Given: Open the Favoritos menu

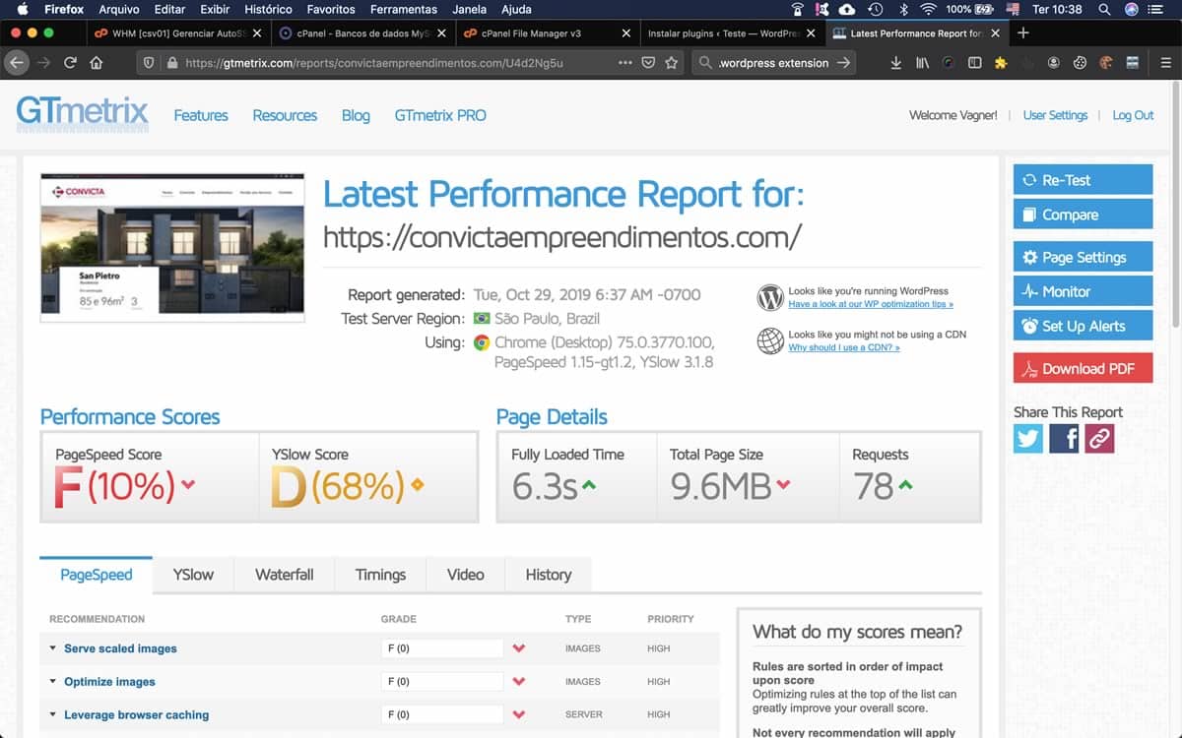Looking at the screenshot, I should click(331, 9).
